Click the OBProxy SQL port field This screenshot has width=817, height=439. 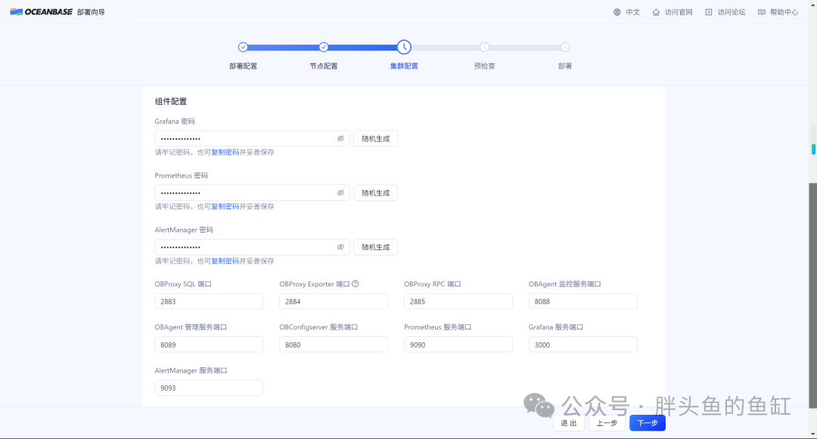click(x=209, y=301)
